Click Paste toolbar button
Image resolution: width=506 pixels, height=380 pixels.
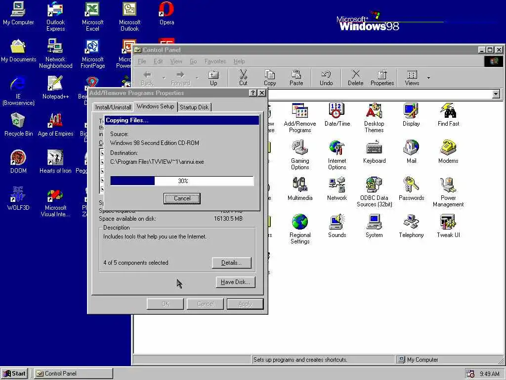296,78
